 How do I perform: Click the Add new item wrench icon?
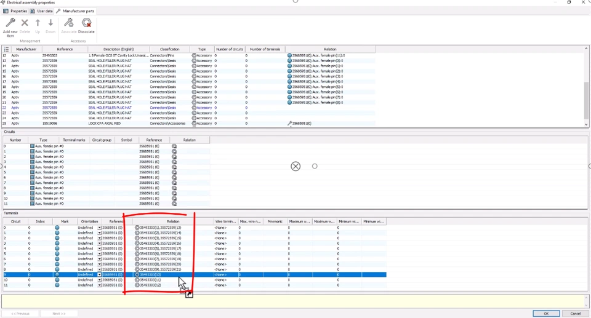pyautogui.click(x=10, y=23)
